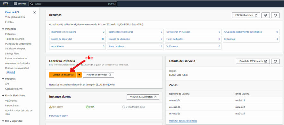Refresh the Recursos panel
This screenshot has width=284, height=125.
tap(275, 15)
